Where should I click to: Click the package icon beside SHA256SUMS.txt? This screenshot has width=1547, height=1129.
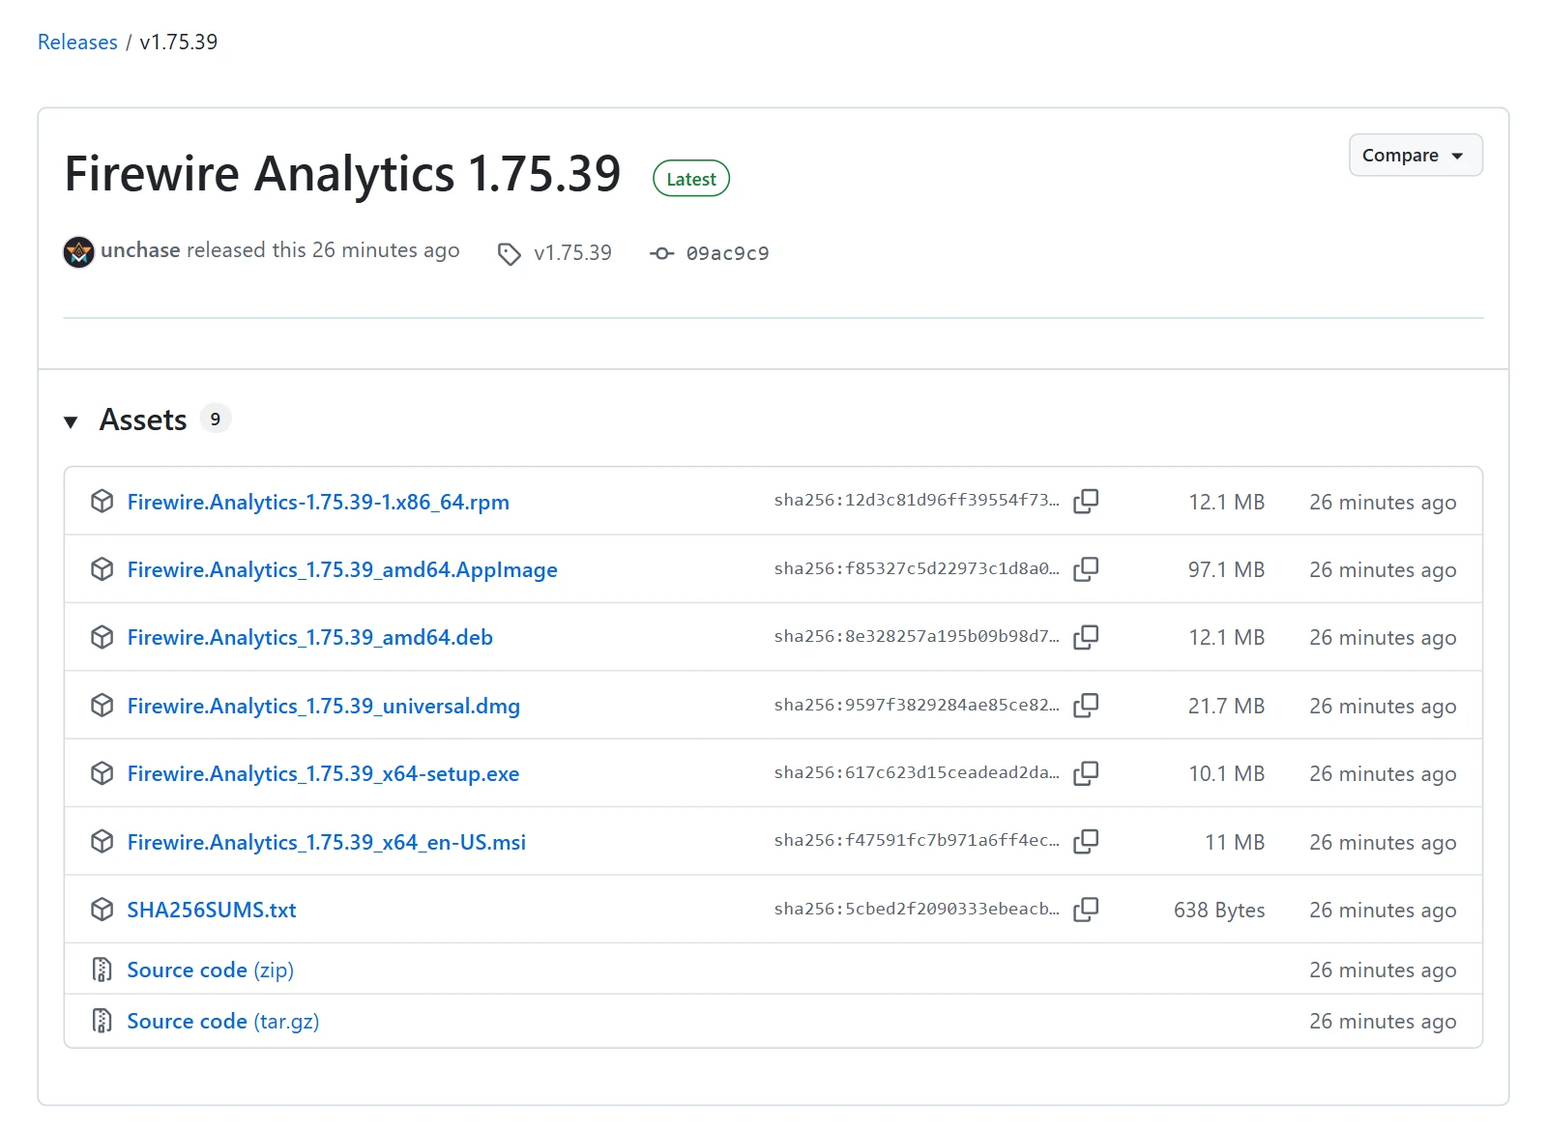[102, 909]
